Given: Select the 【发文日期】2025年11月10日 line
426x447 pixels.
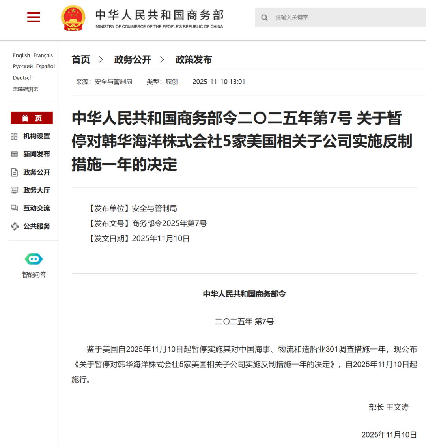Looking at the screenshot, I should pos(138,239).
